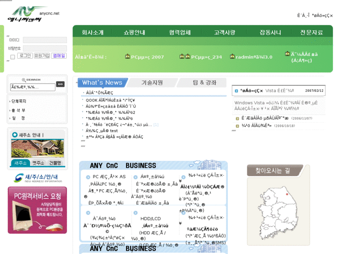Open the news item with [1] comment count

tap(119, 125)
